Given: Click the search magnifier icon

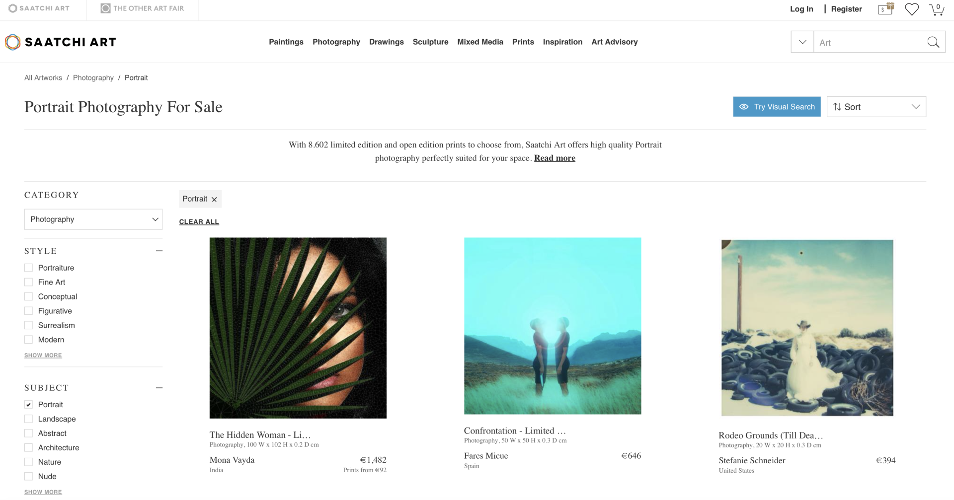Looking at the screenshot, I should click(933, 42).
